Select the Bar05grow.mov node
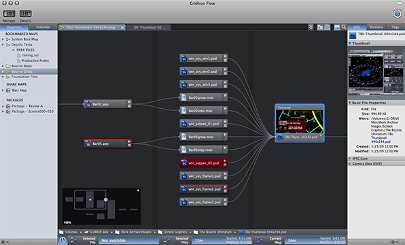This screenshot has width=405, height=245. 204,137
